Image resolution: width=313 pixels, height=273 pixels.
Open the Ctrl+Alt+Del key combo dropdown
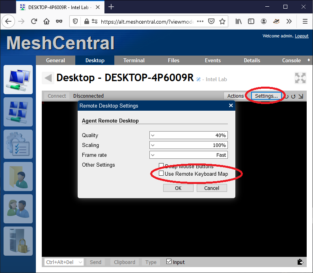click(x=64, y=262)
